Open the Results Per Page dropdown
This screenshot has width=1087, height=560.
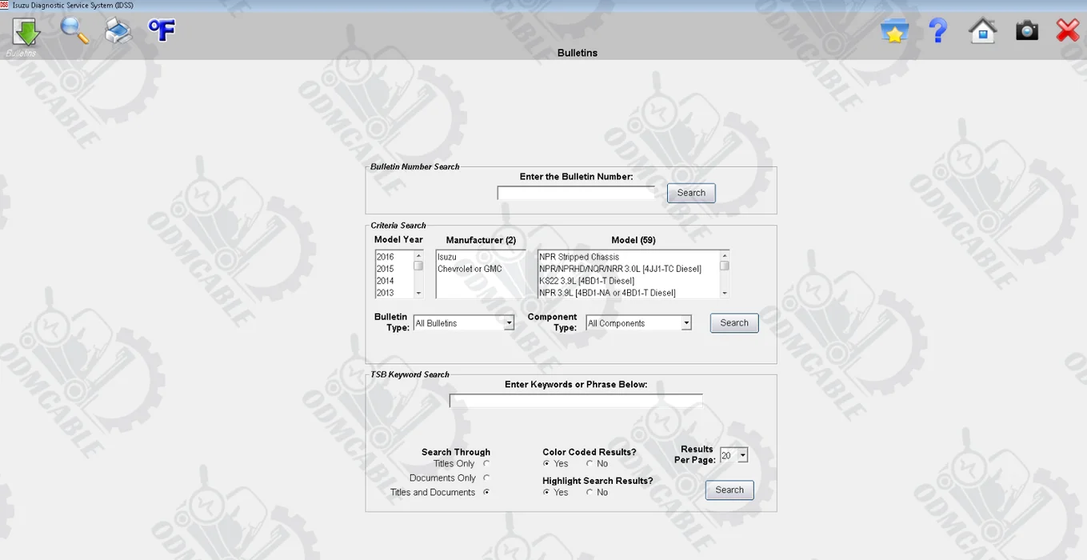click(742, 454)
